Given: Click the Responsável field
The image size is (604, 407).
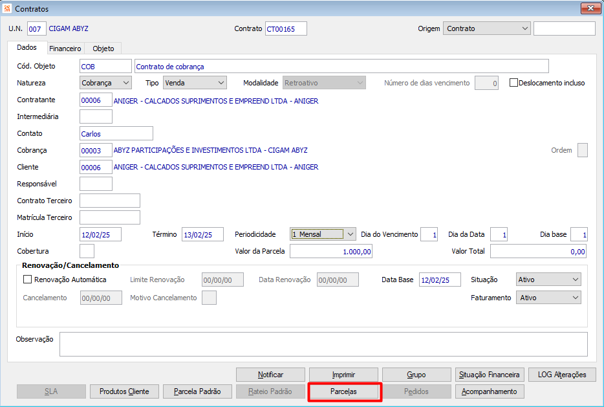Looking at the screenshot, I should pyautogui.click(x=96, y=184).
